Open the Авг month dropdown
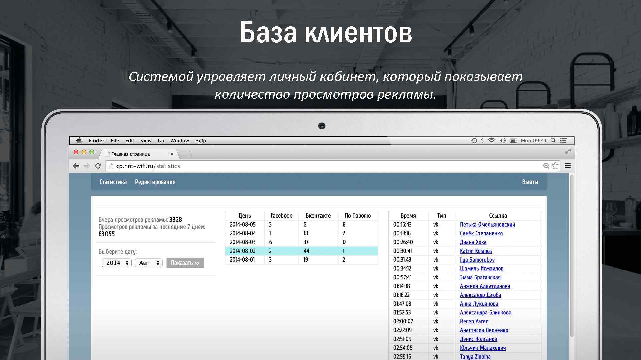The width and height of the screenshot is (641, 360). [149, 263]
